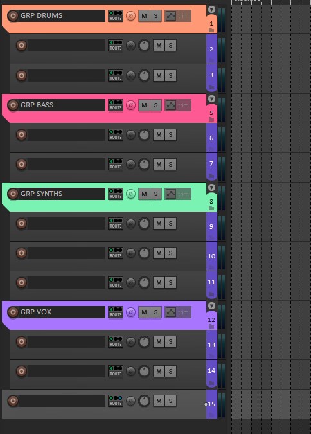The width and height of the screenshot is (311, 434).
Task: Mute the GRP DRUMS track
Action: 144,16
